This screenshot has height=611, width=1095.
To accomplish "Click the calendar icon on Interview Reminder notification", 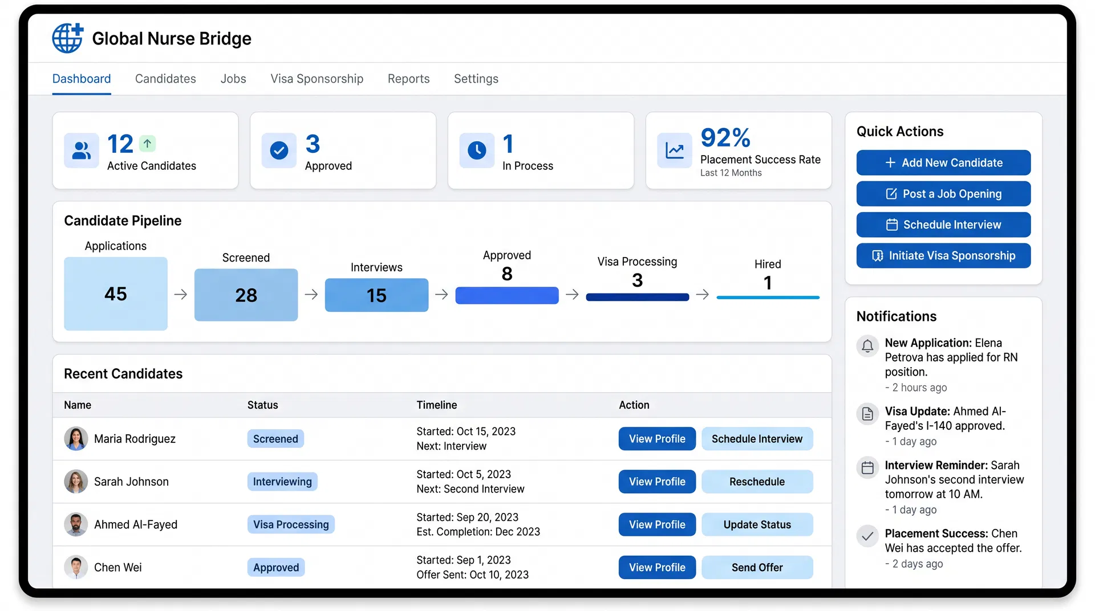I will click(x=867, y=467).
